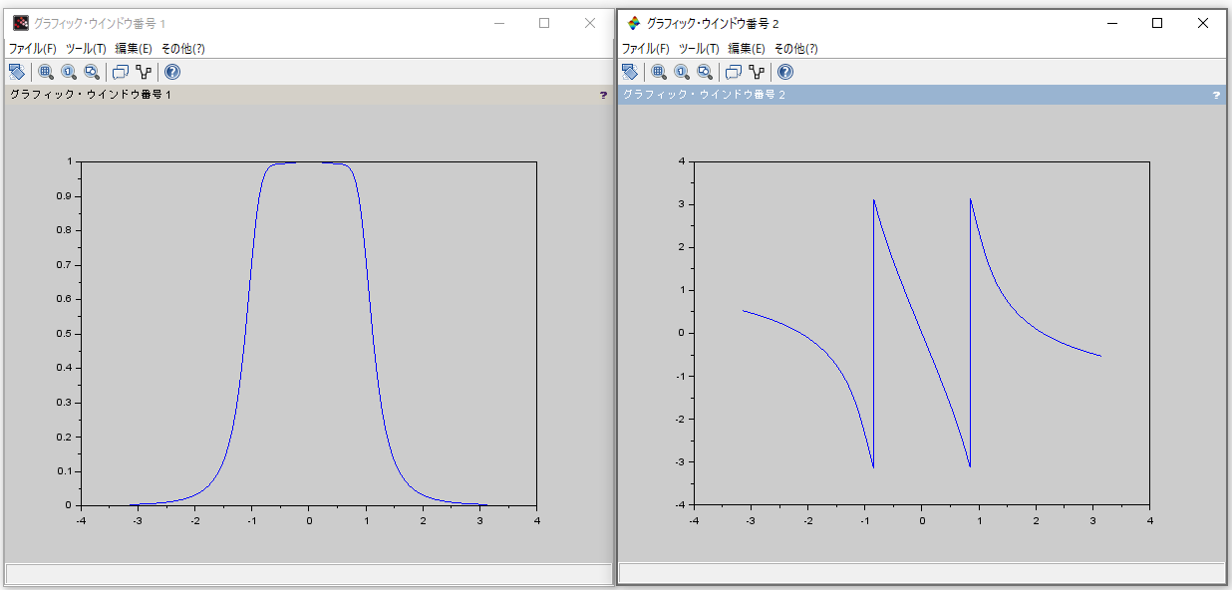Open the tree-shaped browser icon in window 2

pos(757,72)
